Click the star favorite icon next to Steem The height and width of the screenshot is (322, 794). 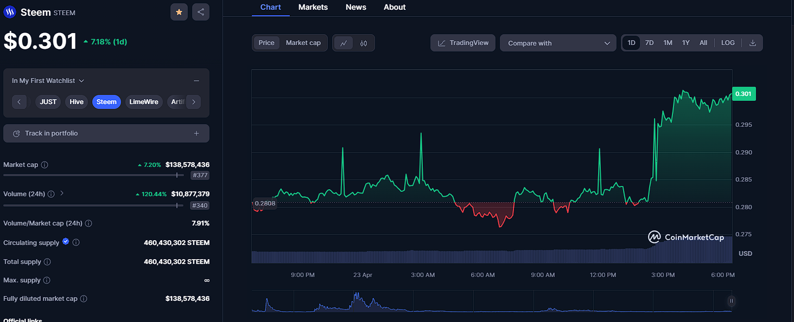pyautogui.click(x=179, y=12)
